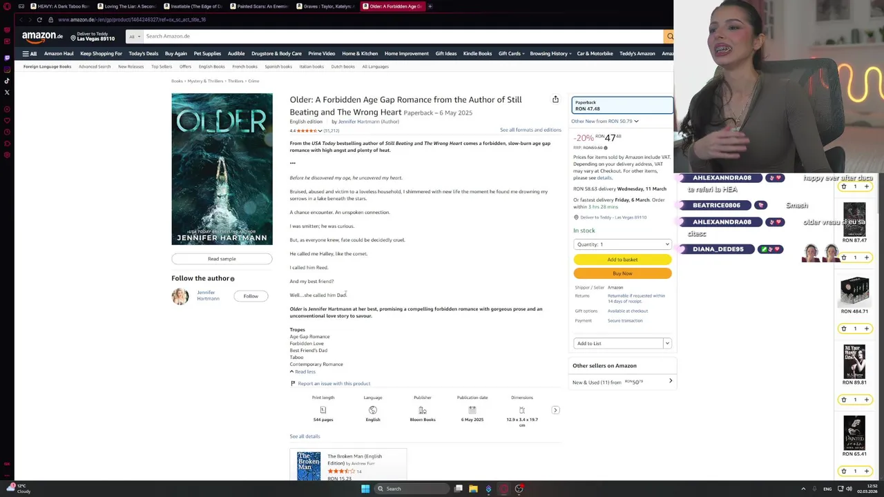
Task: Open the Jennifer Hartmann (Author) link
Action: point(368,121)
